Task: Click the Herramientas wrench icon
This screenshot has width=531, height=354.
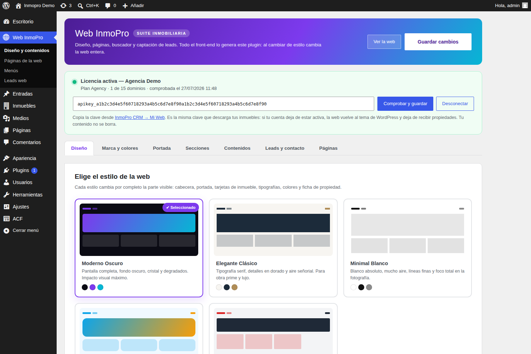Action: pos(6,195)
